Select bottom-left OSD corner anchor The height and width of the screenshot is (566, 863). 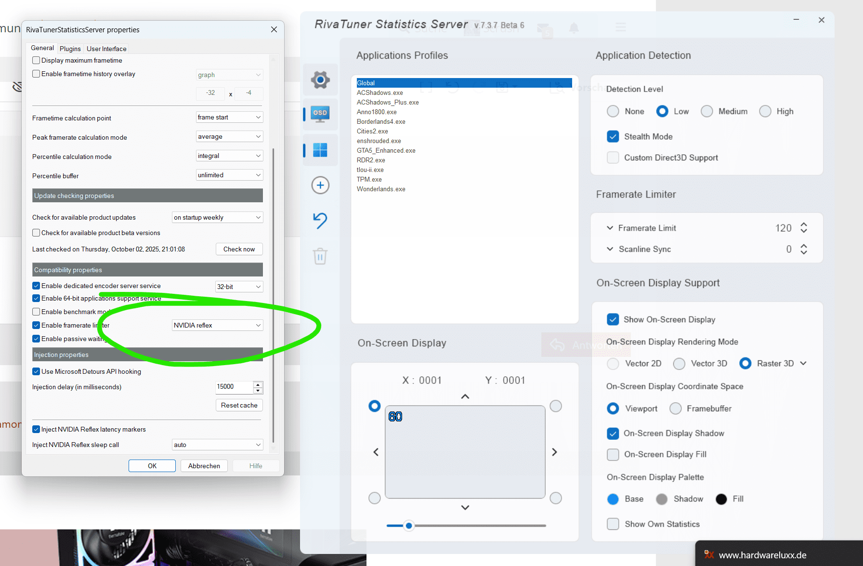point(374,498)
